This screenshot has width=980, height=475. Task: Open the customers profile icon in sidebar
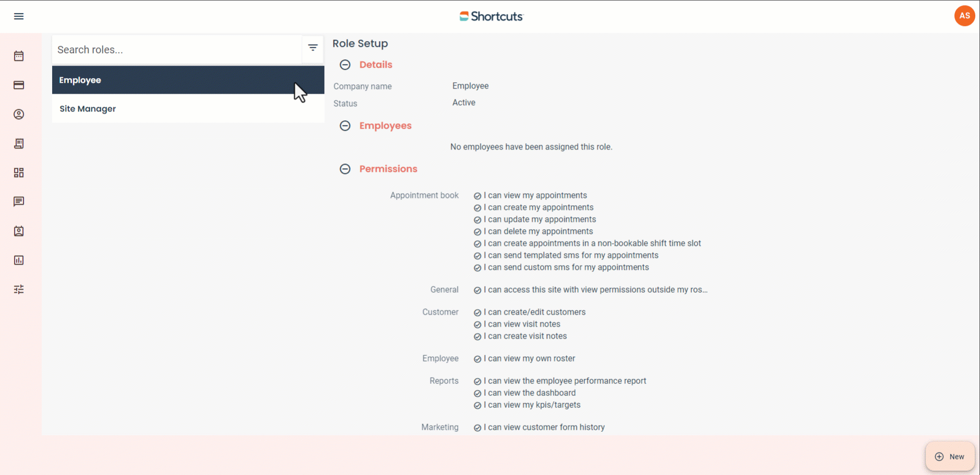[x=19, y=114]
